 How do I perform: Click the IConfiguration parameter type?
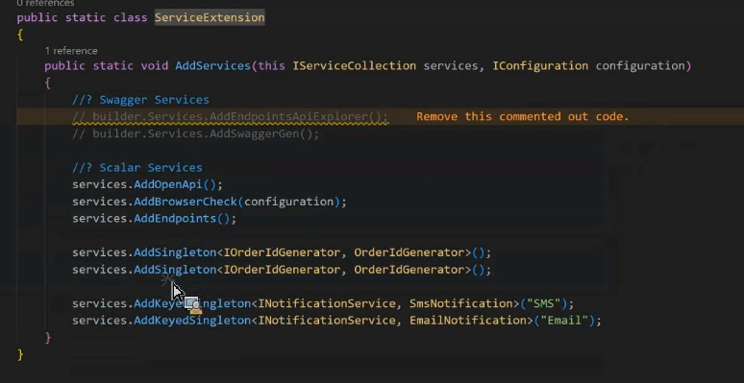tap(540, 66)
